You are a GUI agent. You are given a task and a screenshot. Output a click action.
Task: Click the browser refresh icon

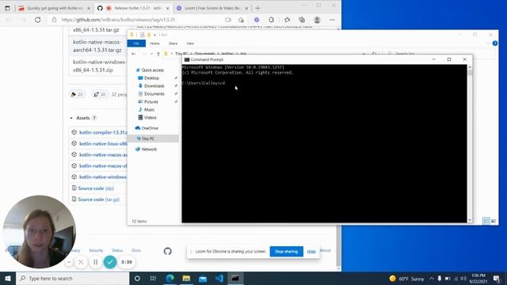pos(37,20)
